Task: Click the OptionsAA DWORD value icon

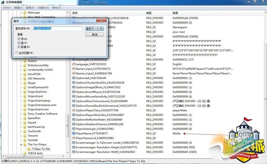Action: (74, 78)
